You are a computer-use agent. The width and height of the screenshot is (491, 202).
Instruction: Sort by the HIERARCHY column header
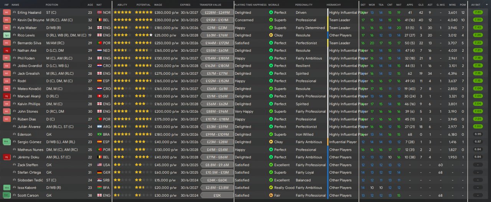[333, 5]
